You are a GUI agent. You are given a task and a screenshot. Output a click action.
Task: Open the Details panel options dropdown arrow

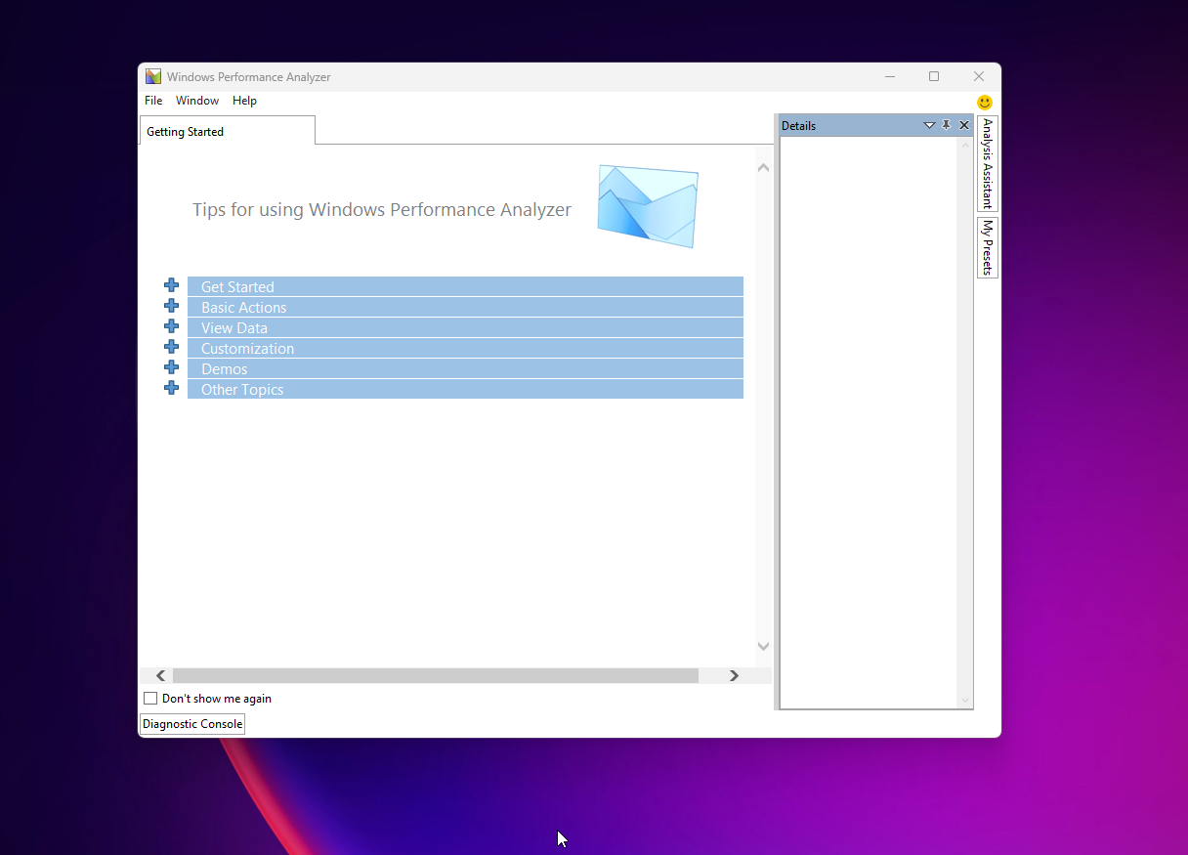[929, 125]
